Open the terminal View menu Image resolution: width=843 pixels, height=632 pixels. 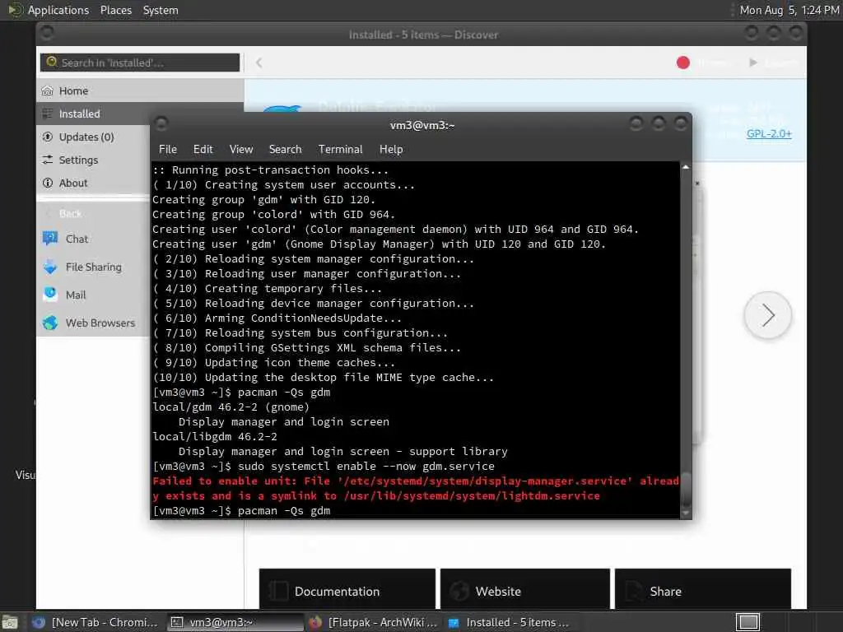coord(241,150)
